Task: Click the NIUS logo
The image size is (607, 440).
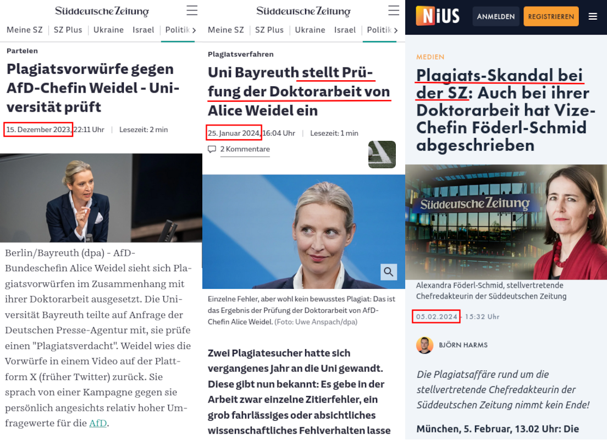Action: click(x=438, y=16)
